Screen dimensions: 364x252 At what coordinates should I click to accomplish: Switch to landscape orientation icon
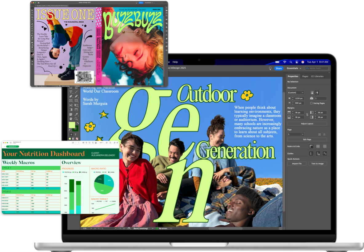[x=317, y=93]
